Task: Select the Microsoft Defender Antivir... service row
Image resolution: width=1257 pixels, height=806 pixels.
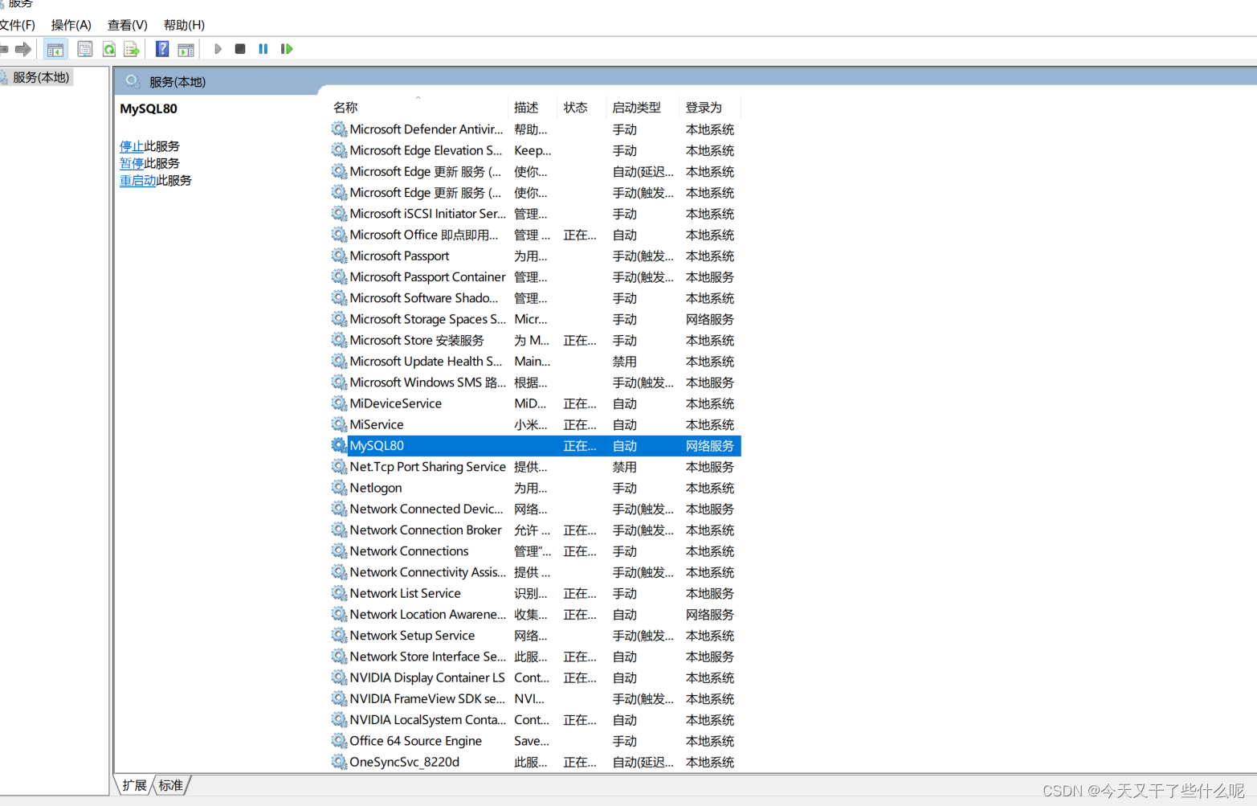Action: 535,129
